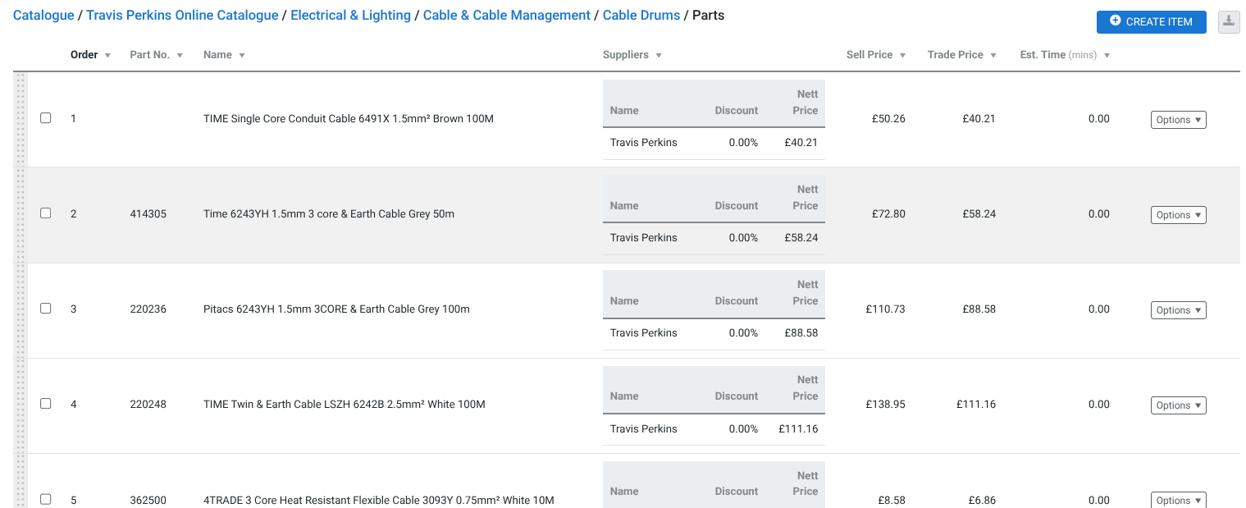Image resolution: width=1246 pixels, height=508 pixels.
Task: Open Travis Perkins Online Catalogue breadcrumb link
Action: click(182, 16)
